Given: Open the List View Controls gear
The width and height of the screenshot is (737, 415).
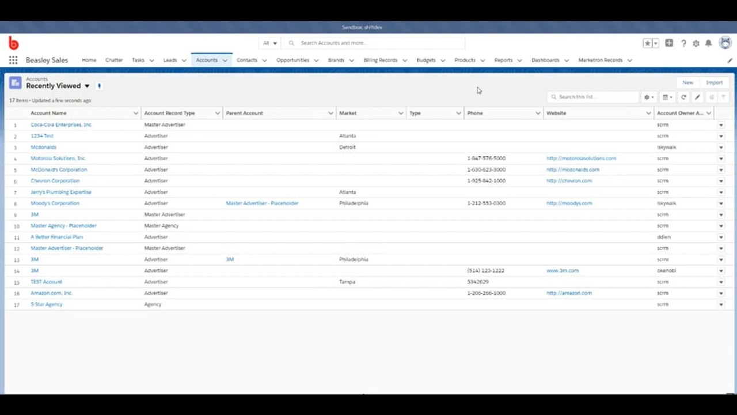Looking at the screenshot, I should click(x=649, y=97).
